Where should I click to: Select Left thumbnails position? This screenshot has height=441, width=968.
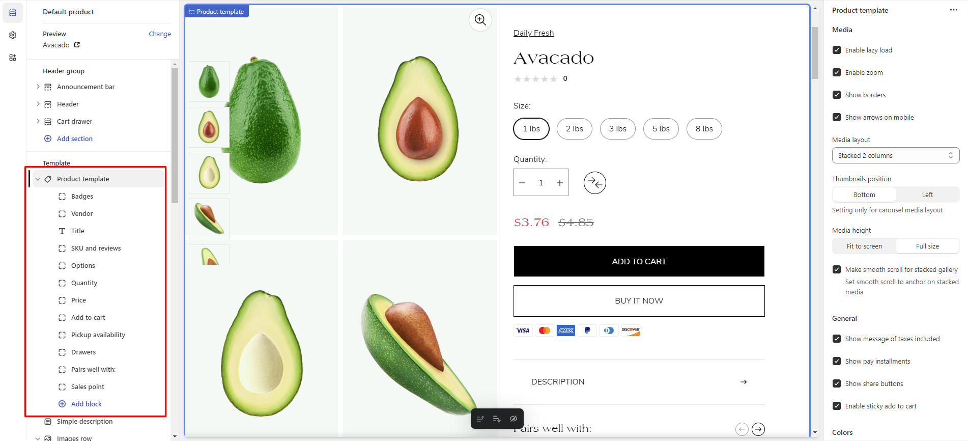927,195
